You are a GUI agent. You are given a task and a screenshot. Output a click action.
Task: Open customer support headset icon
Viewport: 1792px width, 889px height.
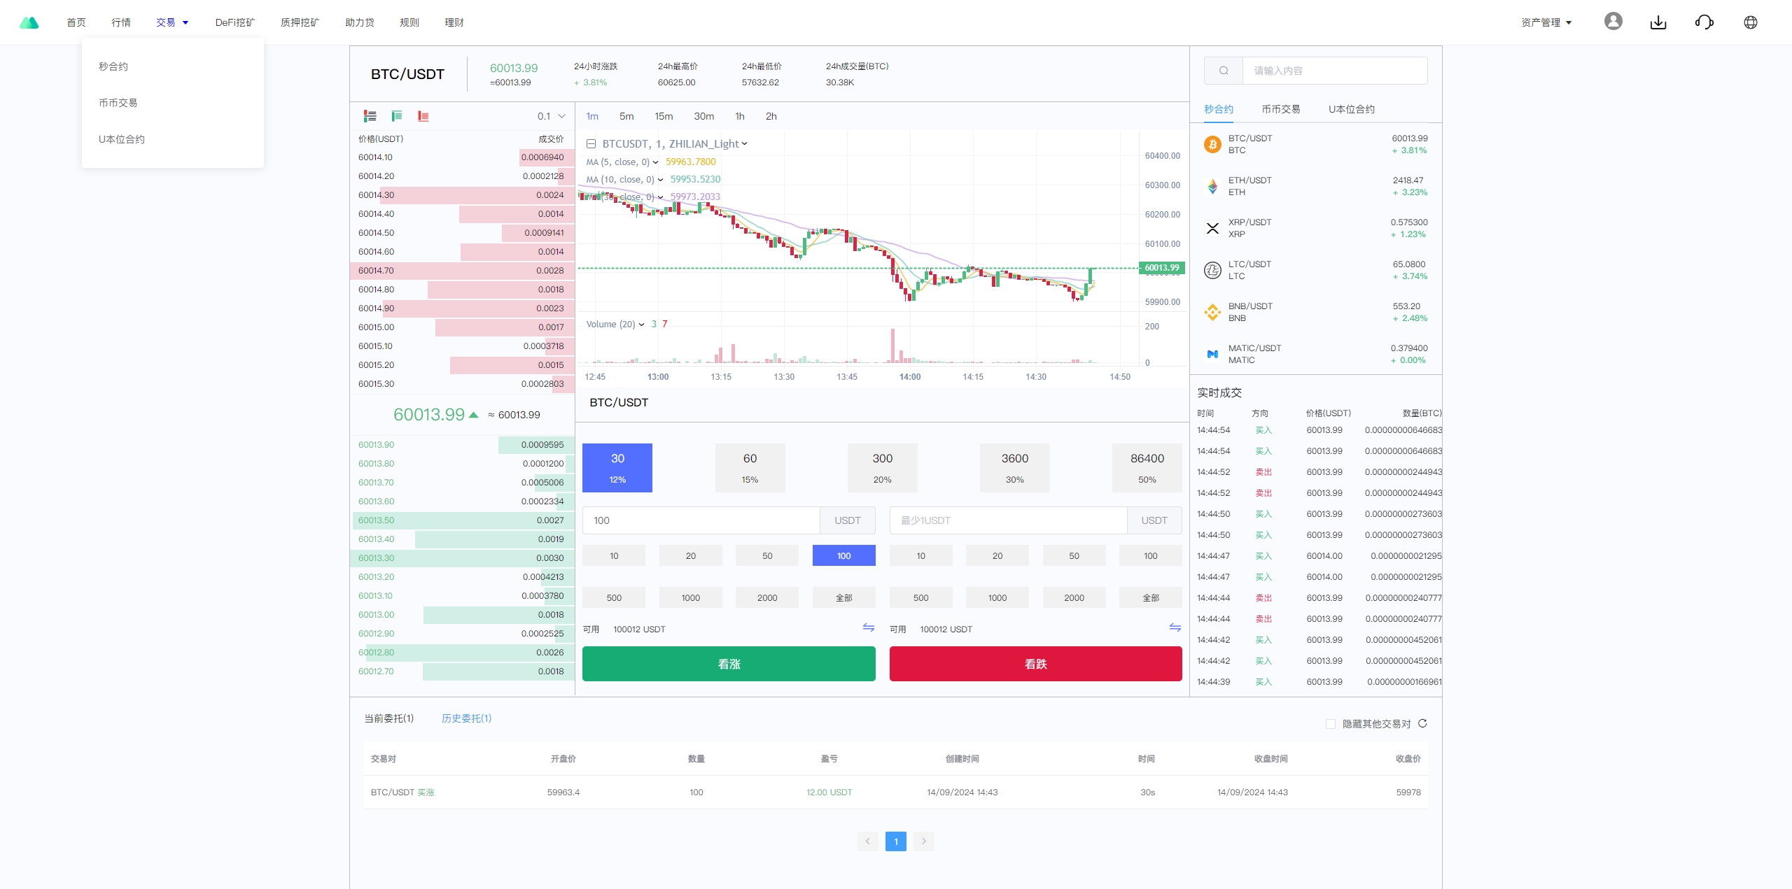click(1704, 22)
